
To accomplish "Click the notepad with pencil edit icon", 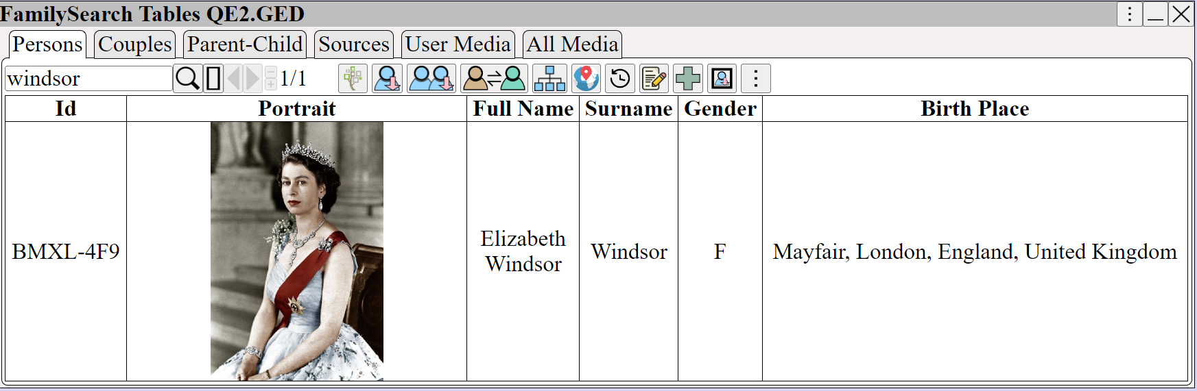I will click(x=654, y=78).
